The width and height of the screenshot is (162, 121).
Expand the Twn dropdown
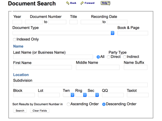tap(69, 95)
